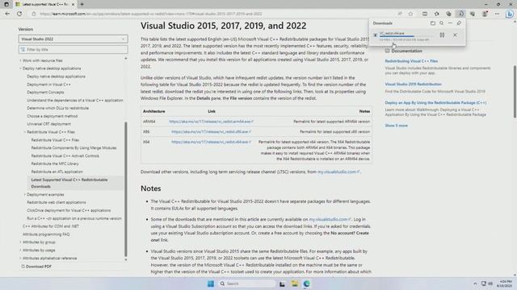Open Universal CRT deployment article

click(x=48, y=124)
